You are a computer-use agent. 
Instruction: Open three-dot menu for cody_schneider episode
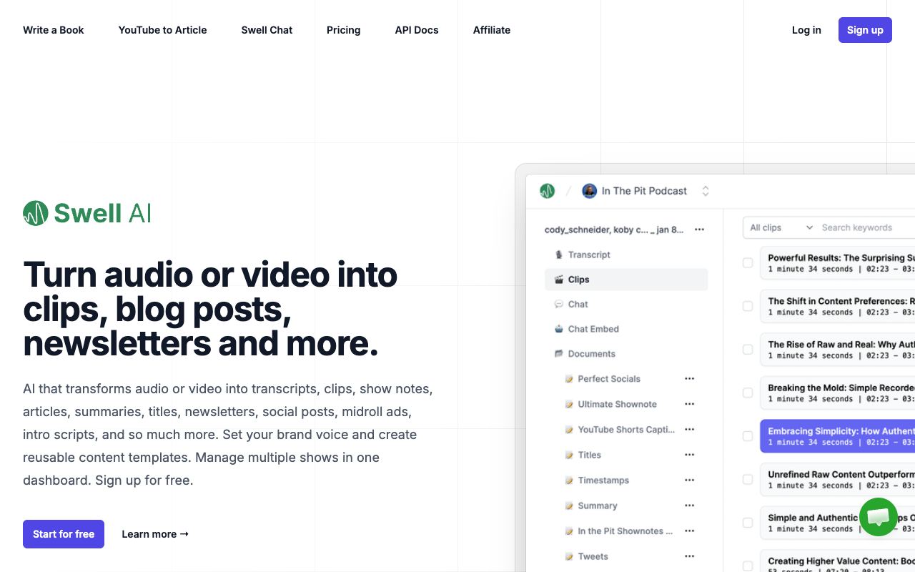700,230
